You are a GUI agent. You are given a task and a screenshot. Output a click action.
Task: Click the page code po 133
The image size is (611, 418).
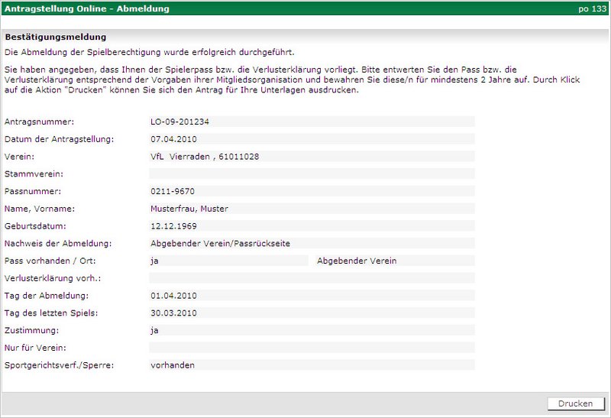coord(593,9)
